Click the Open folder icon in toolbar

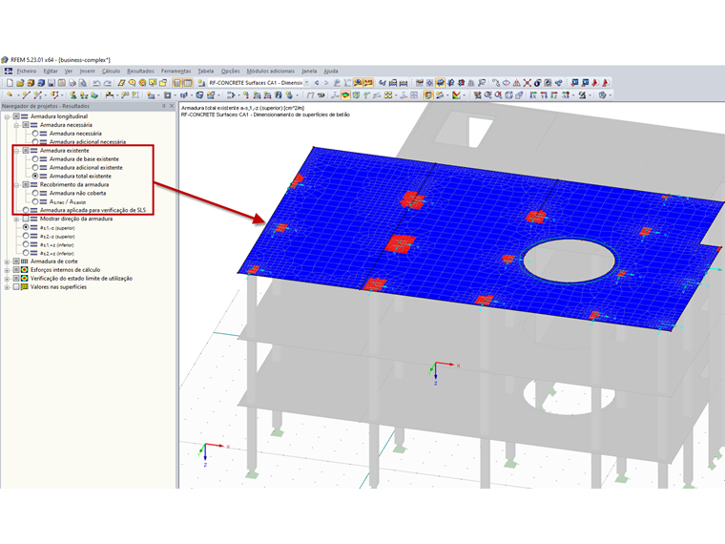click(20, 83)
